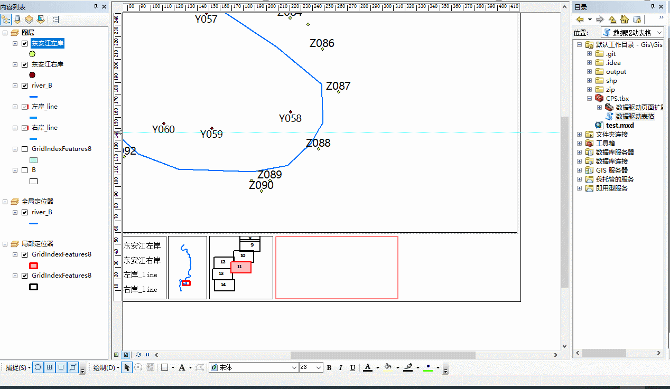Click the text tool A

pyautogui.click(x=182, y=367)
